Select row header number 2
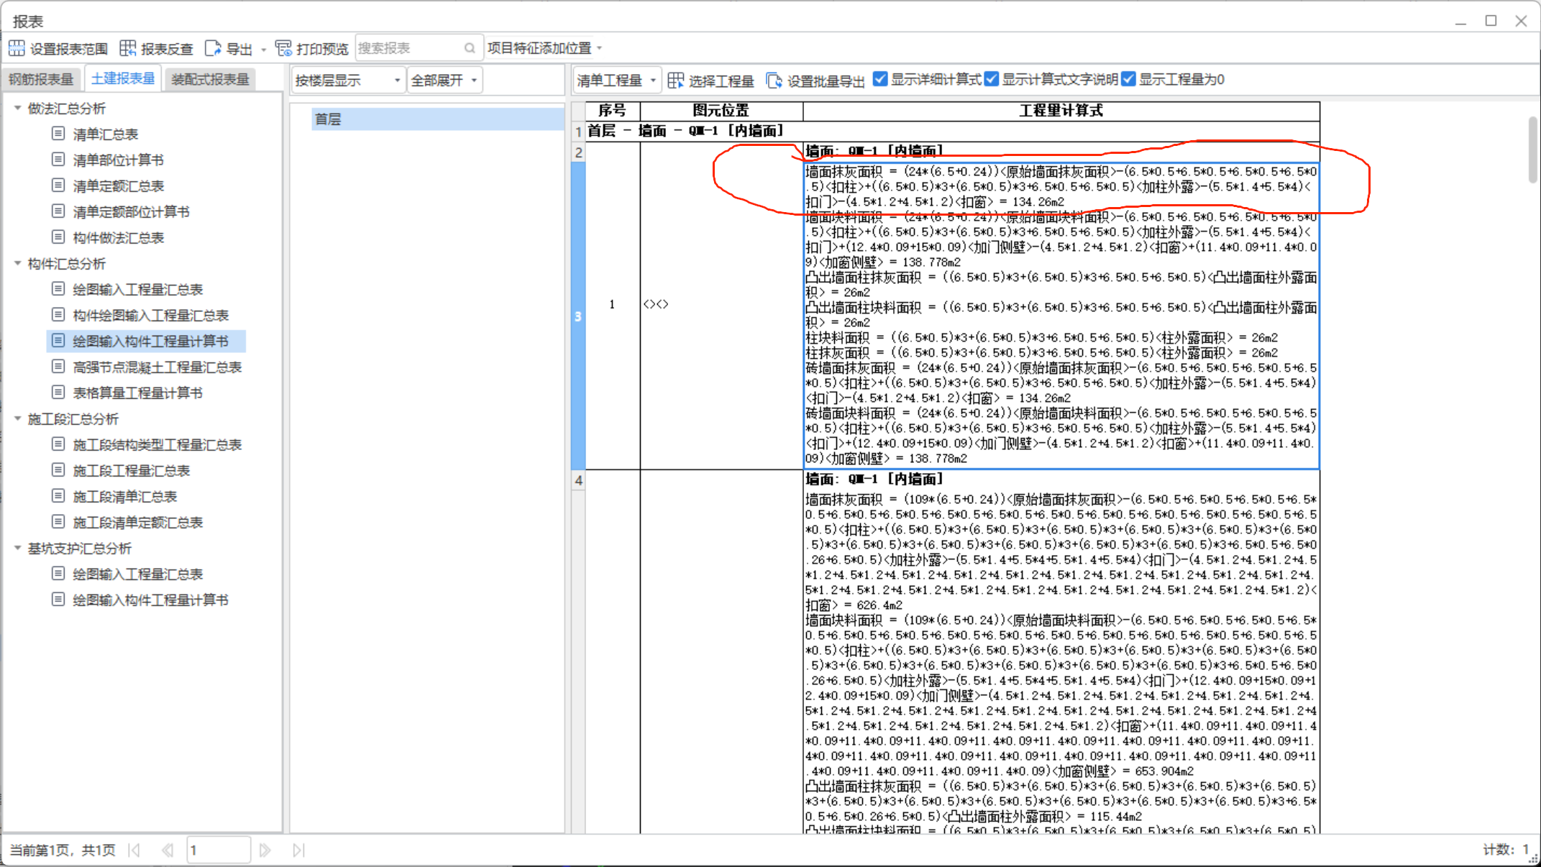Viewport: 1541px width, 867px height. (578, 152)
